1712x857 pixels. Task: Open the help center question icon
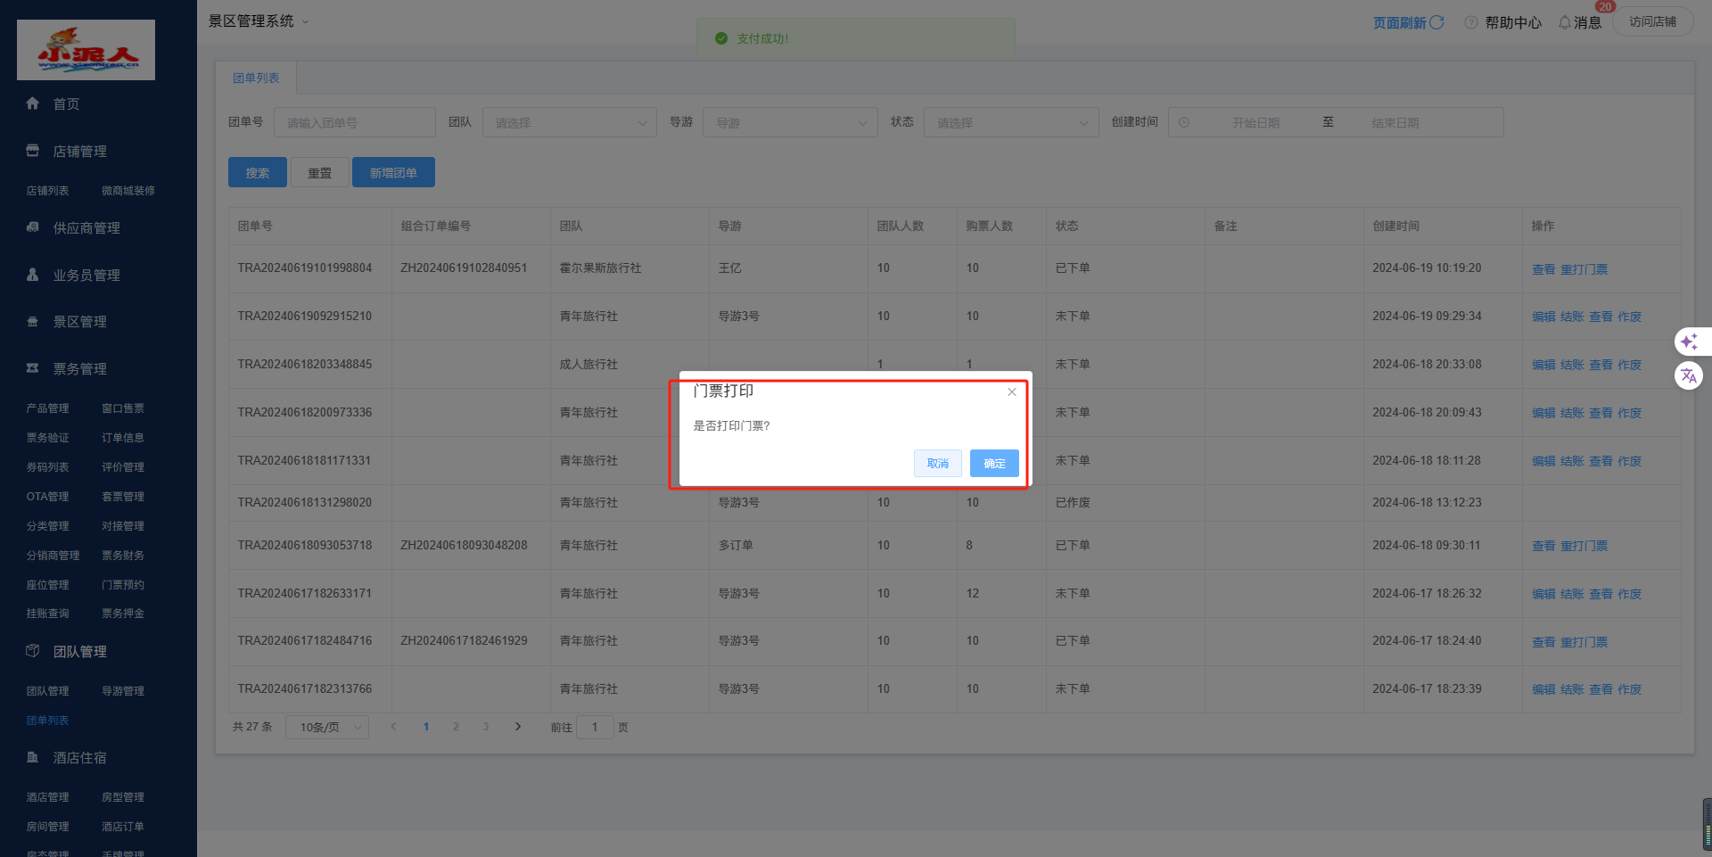coord(1471,22)
